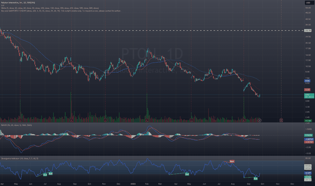315x186 pixels.
Task: Select the Buy and Sell PERFECT ENTRY legend
Action: coord(61,11)
